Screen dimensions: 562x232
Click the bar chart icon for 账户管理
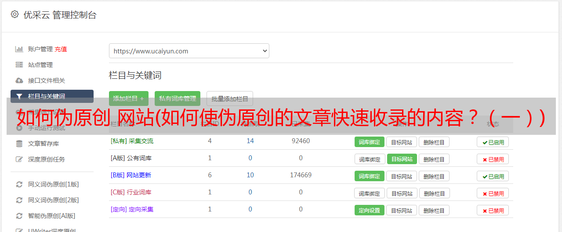pyautogui.click(x=19, y=49)
